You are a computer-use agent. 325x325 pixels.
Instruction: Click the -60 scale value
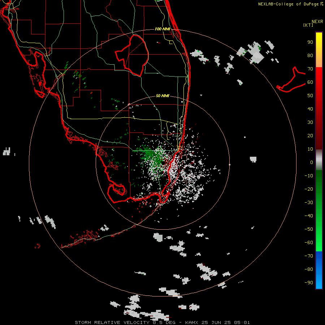coord(309,243)
